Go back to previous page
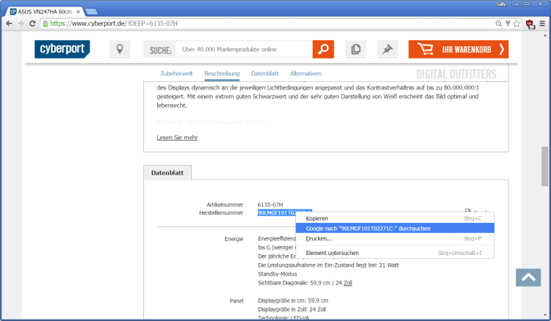 8,23
